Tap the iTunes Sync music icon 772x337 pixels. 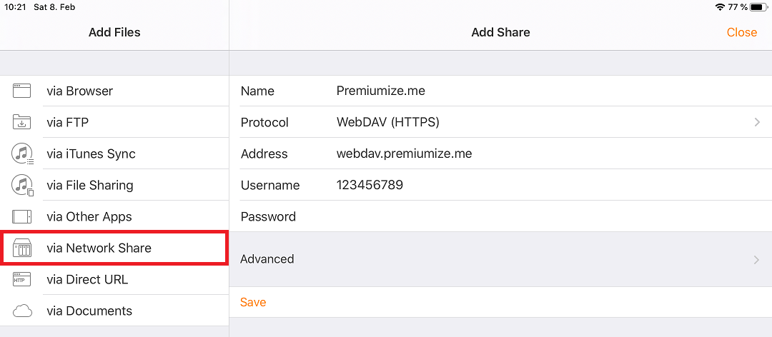pyautogui.click(x=22, y=154)
